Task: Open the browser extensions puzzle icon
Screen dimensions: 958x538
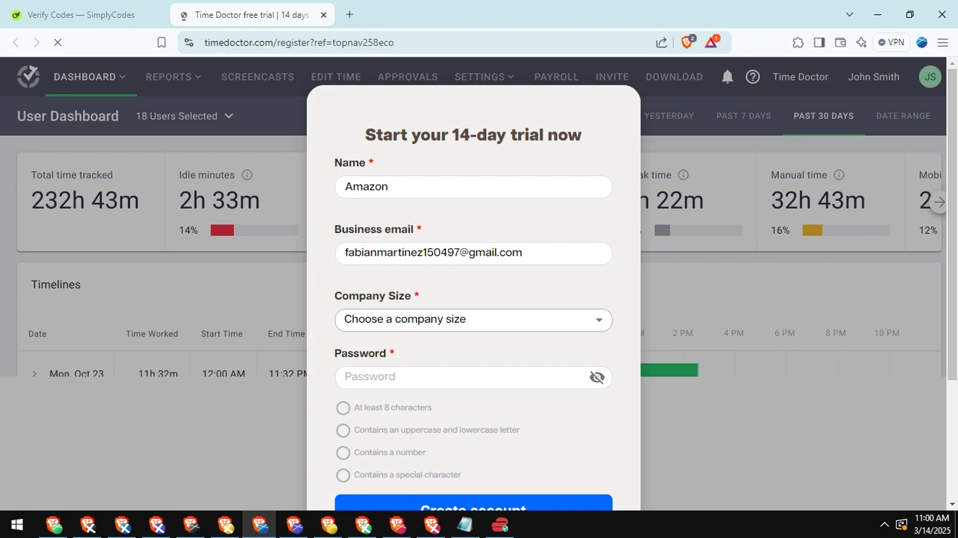Action: click(x=798, y=42)
